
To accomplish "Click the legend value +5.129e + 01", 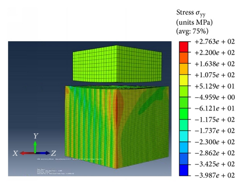I will [215, 86].
